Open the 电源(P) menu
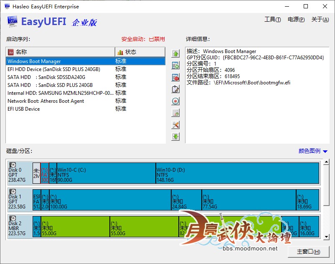The image size is (335, 264). click(x=296, y=20)
